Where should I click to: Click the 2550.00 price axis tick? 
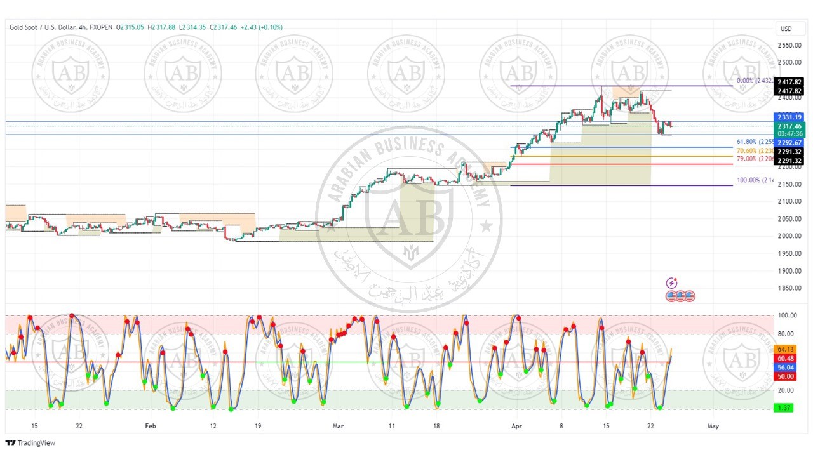click(x=789, y=45)
